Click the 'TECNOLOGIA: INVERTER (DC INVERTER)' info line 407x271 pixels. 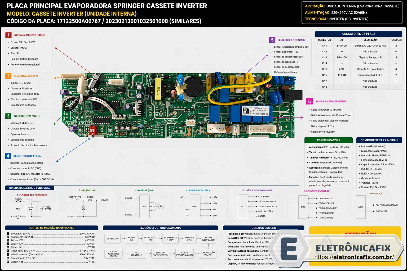click(337, 19)
